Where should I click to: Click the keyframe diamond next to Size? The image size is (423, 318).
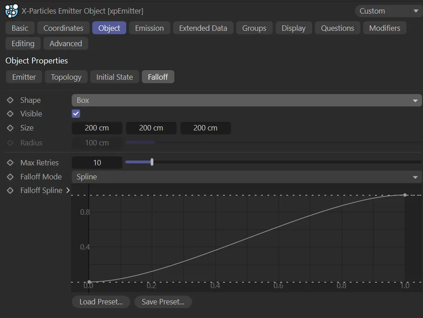pos(10,128)
